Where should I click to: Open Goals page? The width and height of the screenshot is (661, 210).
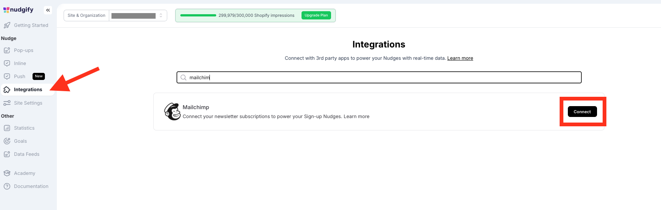(x=20, y=141)
